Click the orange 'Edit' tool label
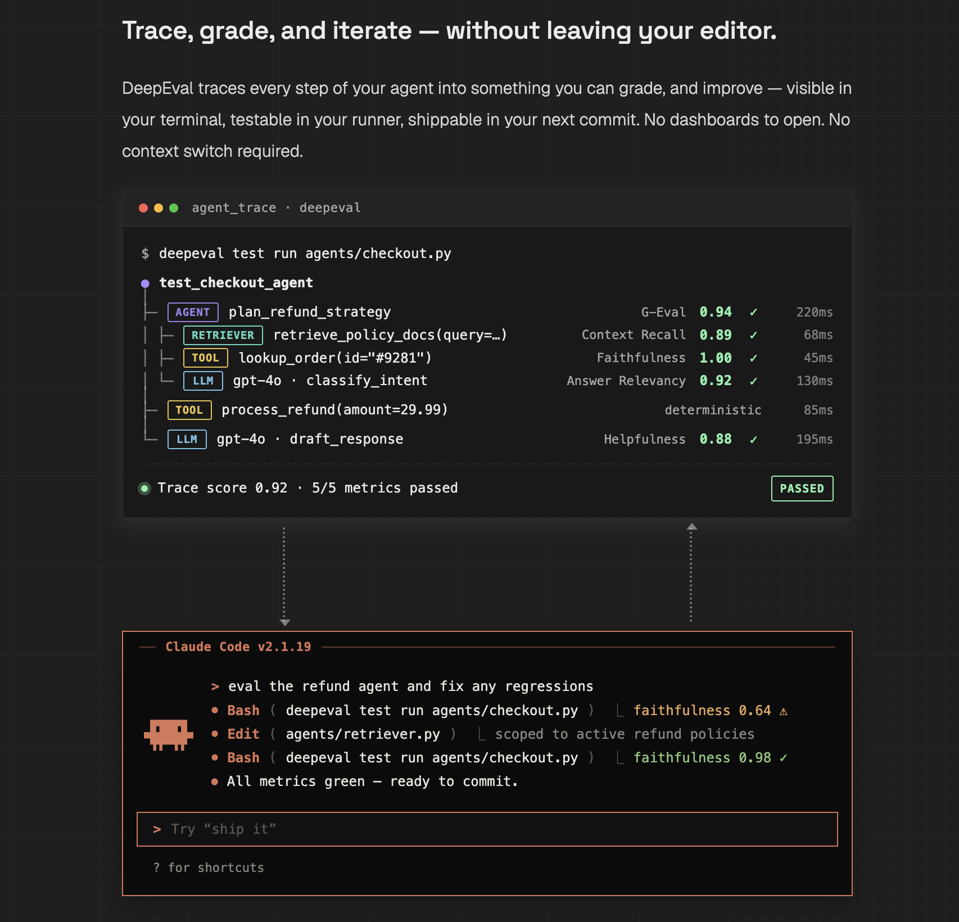959x922 pixels. click(243, 734)
